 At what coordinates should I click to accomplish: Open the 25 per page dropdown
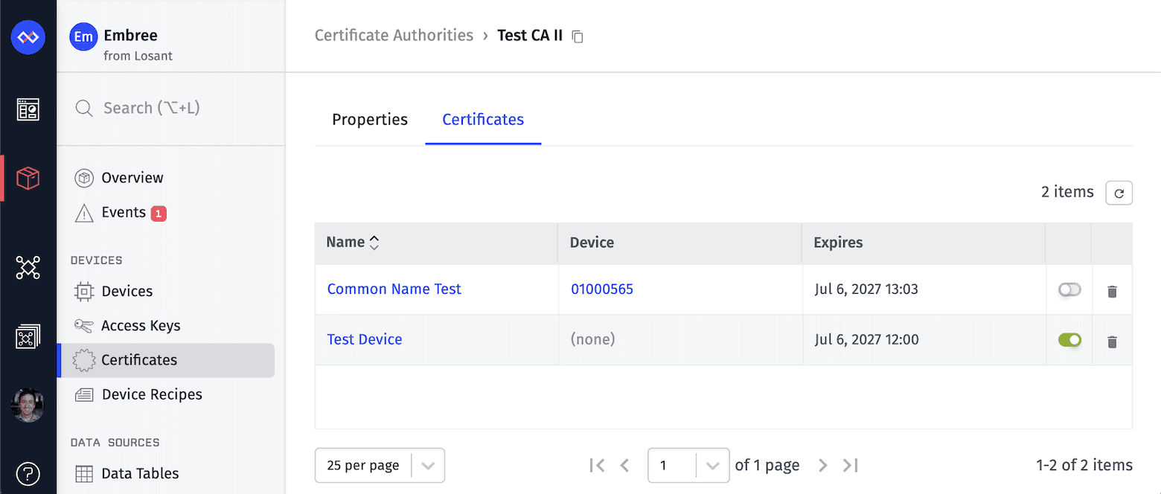[380, 466]
